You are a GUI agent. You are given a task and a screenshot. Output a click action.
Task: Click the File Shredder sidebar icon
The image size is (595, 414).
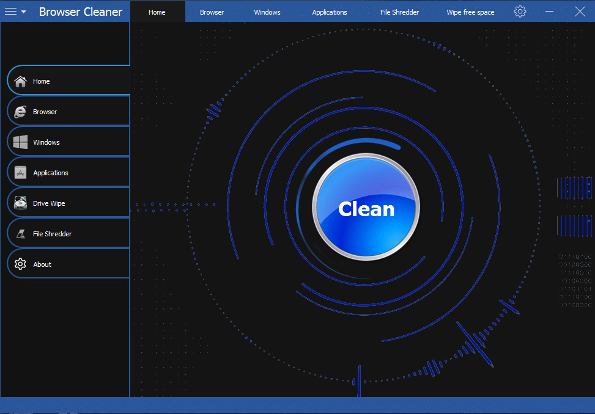tap(21, 234)
